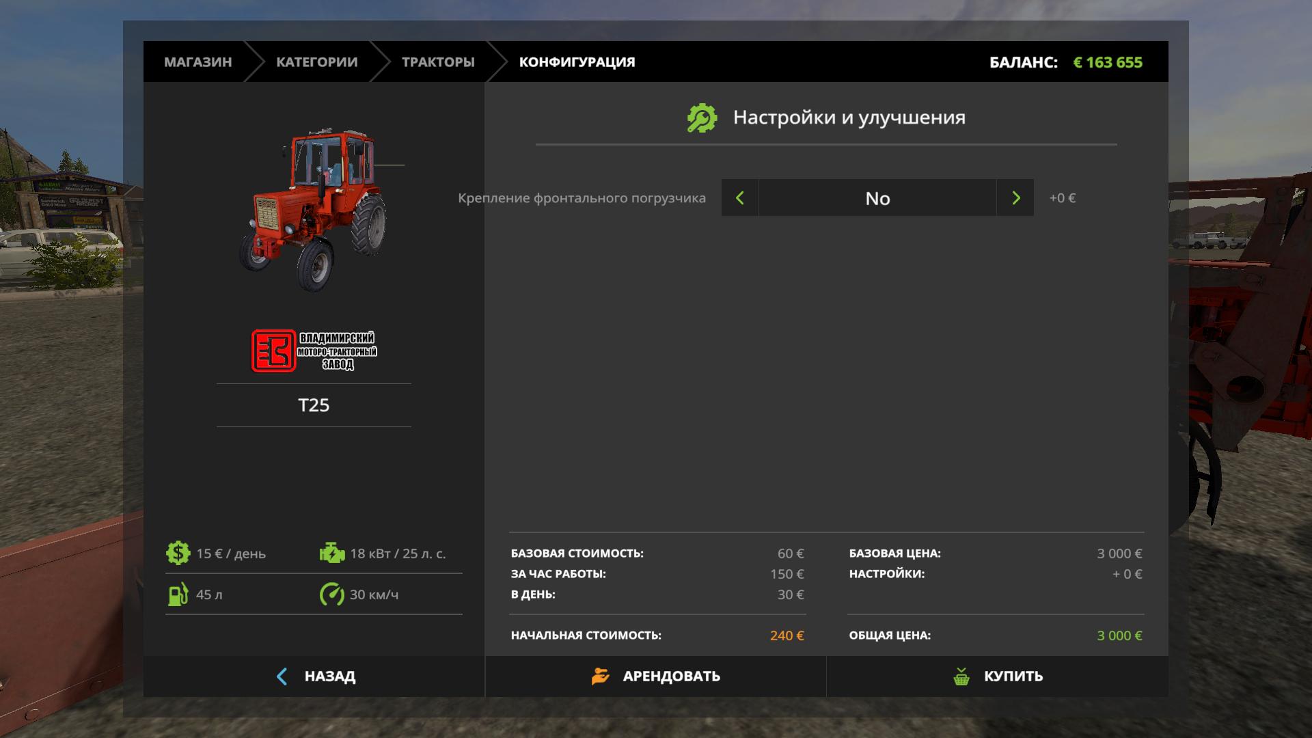Click the T25 model name text
This screenshot has height=738, width=1312.
314,405
